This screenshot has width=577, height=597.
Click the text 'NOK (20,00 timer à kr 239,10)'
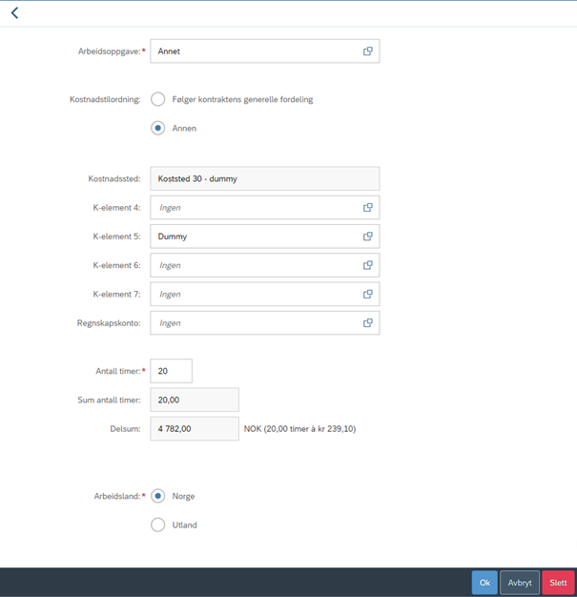click(299, 429)
